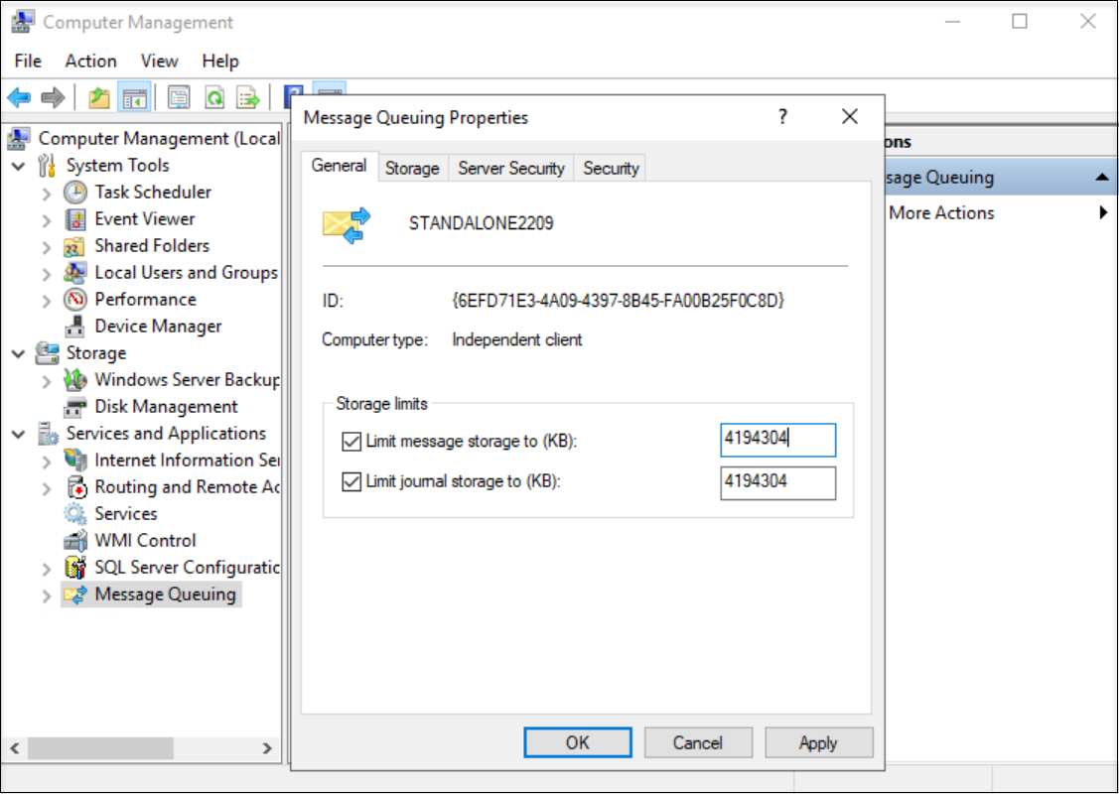This screenshot has height=794, width=1119.
Task: Click the Refresh toolbar icon
Action: click(x=213, y=96)
